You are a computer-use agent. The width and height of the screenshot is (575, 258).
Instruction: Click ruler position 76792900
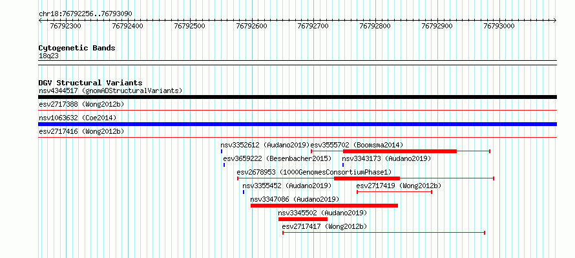point(437,26)
